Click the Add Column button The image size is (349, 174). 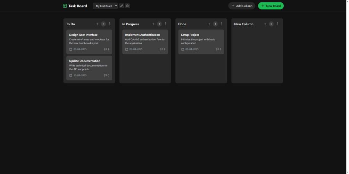pos(242,6)
